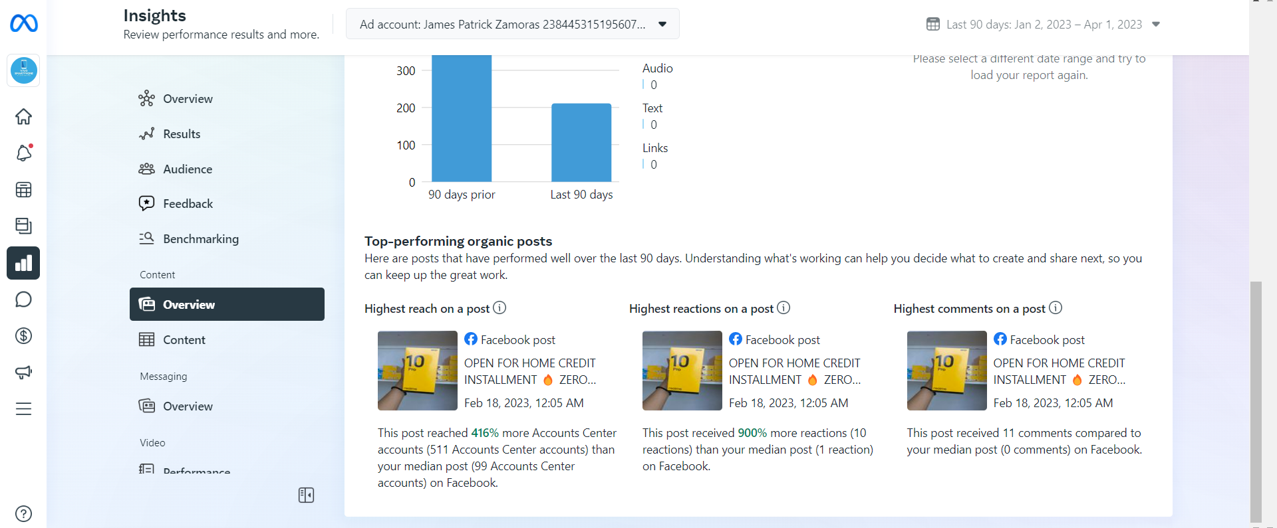The width and height of the screenshot is (1277, 528).
Task: Open the highest reach post thumbnail
Action: (x=417, y=371)
